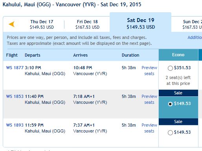Select the $149.53 fare for WS 1853
This screenshot has height=151, width=202.
170,104
